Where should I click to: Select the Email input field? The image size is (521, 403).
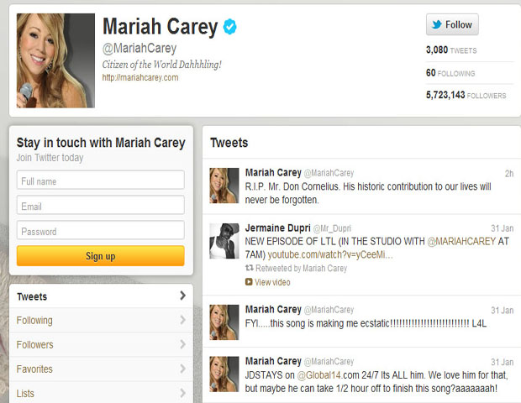pos(100,205)
